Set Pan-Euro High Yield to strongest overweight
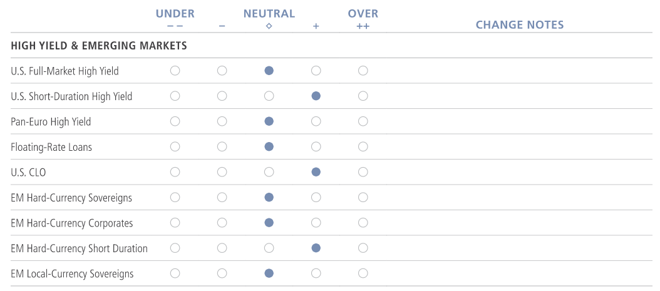Image resolution: width=660 pixels, height=291 pixels. pyautogui.click(x=363, y=121)
